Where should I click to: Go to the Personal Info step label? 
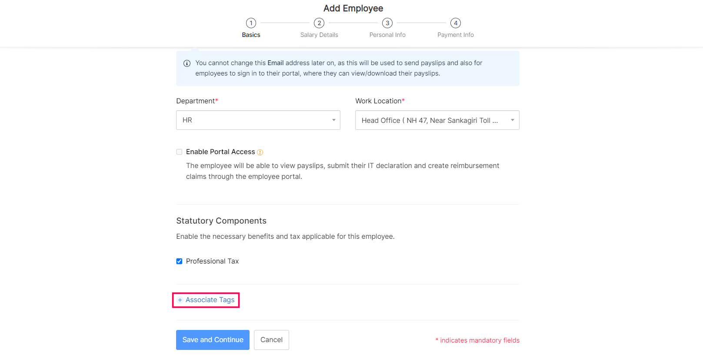click(x=387, y=35)
